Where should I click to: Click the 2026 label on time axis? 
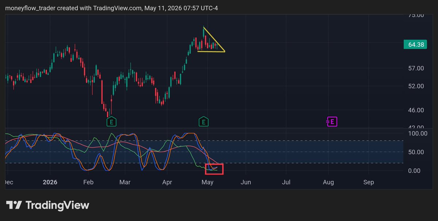tap(50, 182)
